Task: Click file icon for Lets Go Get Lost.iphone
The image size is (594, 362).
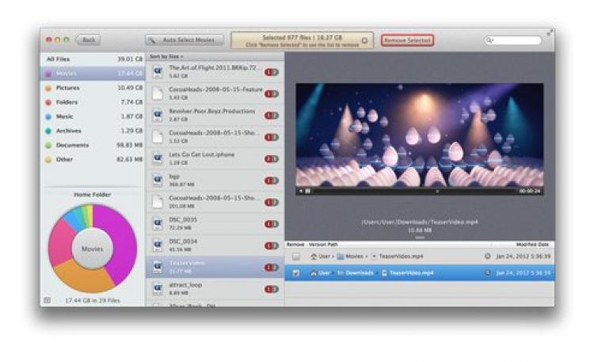Action: pyautogui.click(x=158, y=158)
